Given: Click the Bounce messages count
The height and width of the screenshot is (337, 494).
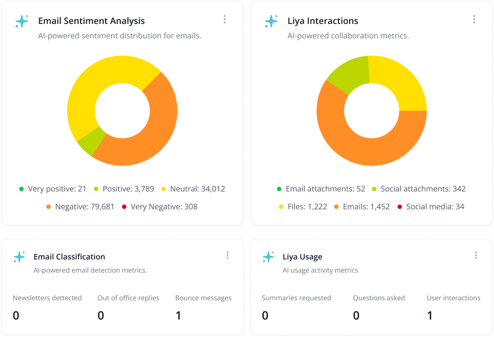Looking at the screenshot, I should tap(178, 315).
